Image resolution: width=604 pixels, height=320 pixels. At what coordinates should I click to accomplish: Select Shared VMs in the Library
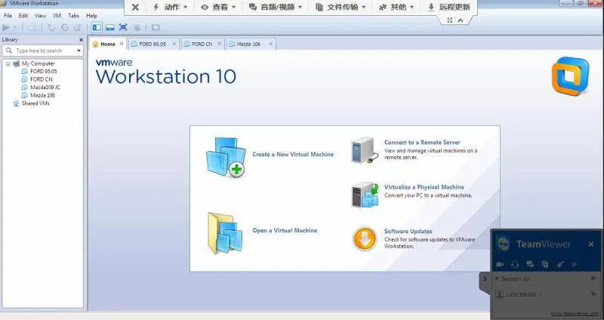(35, 103)
